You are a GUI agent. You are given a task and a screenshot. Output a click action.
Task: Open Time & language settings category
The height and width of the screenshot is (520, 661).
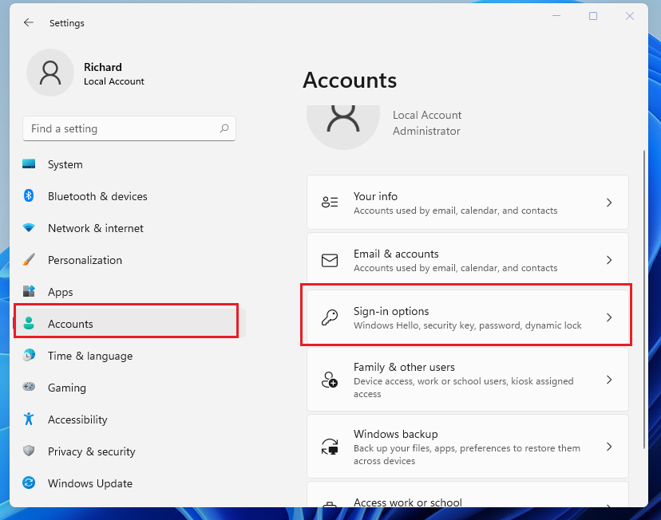[89, 356]
